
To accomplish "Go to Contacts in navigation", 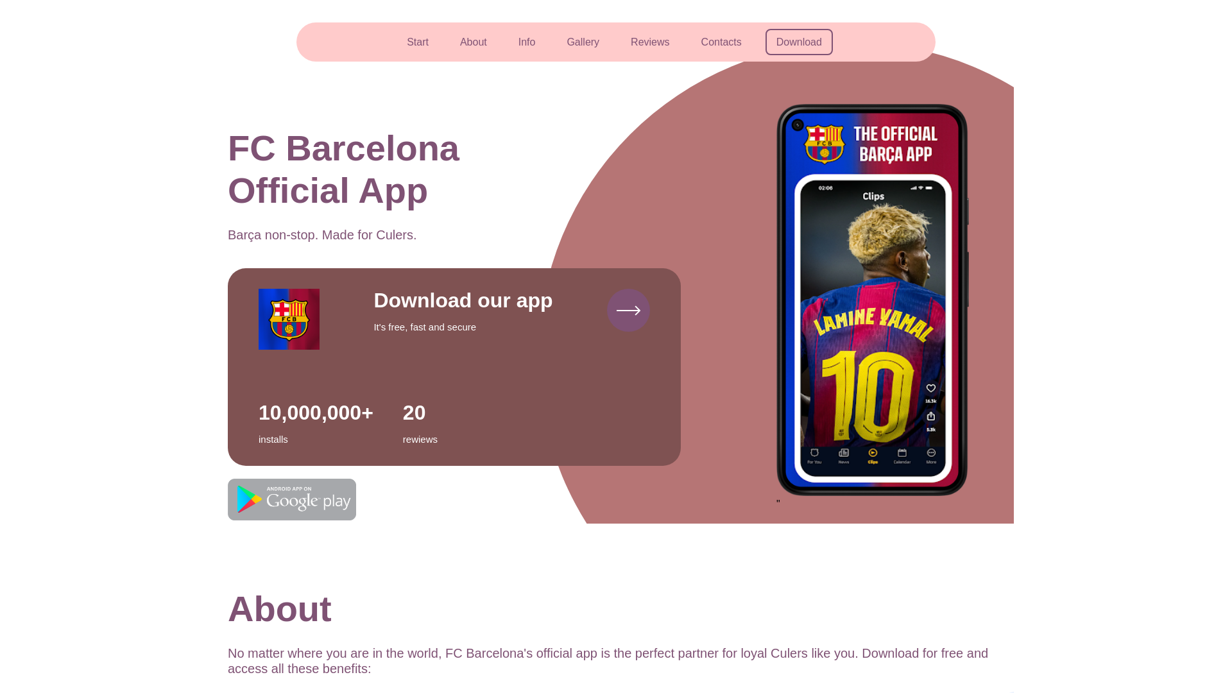I will pyautogui.click(x=721, y=42).
